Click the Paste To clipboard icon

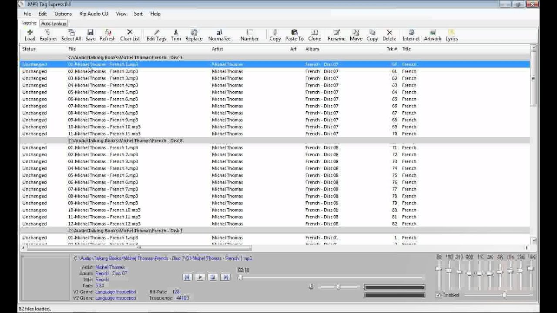pos(295,35)
